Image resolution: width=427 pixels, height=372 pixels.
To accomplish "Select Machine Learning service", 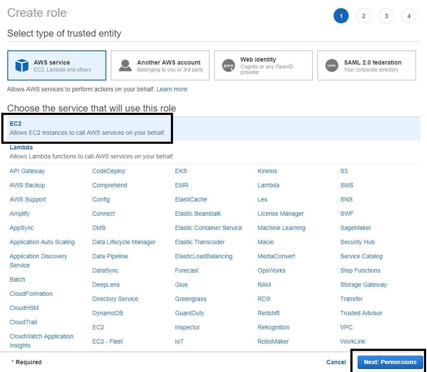I will pyautogui.click(x=282, y=228).
